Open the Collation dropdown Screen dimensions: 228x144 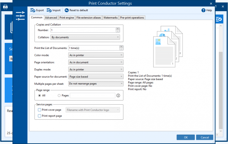85,37
